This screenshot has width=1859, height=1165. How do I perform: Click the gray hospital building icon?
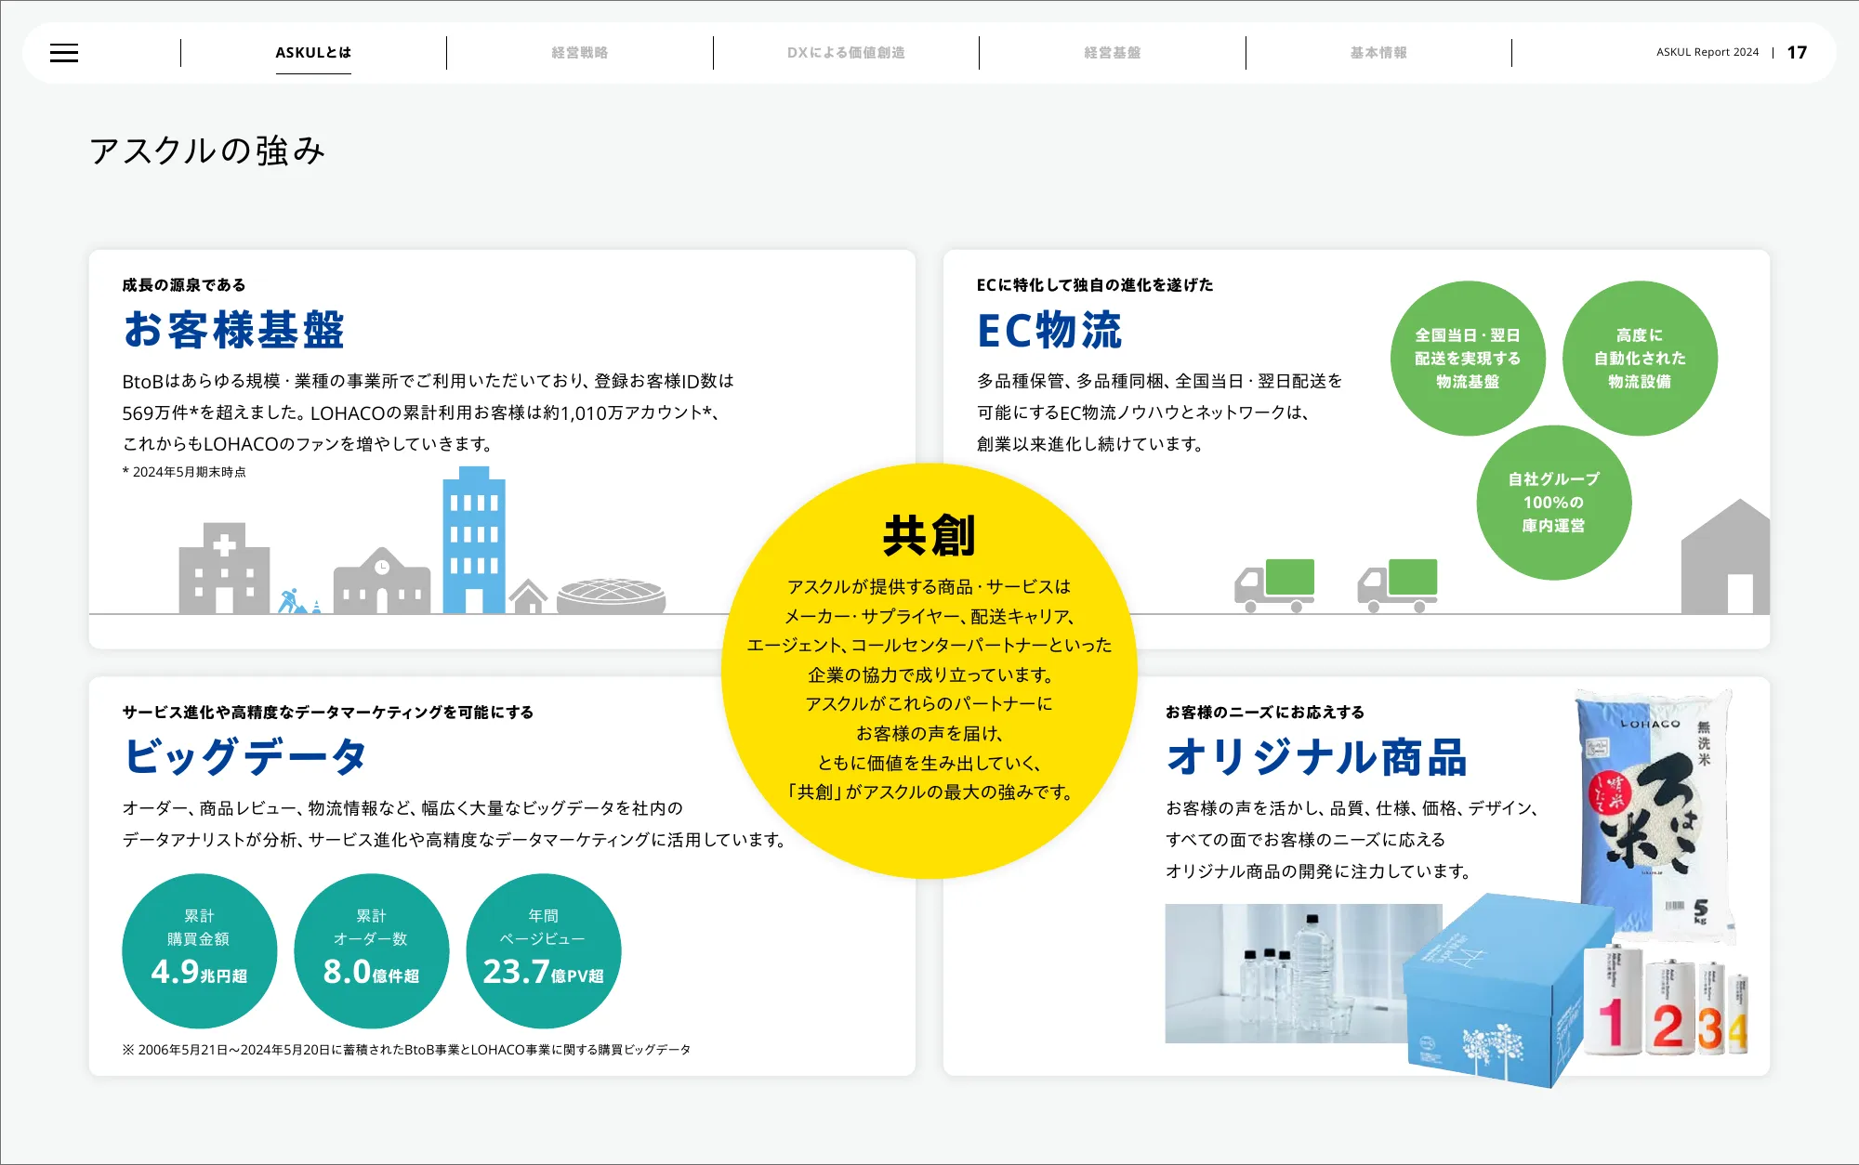(225, 568)
